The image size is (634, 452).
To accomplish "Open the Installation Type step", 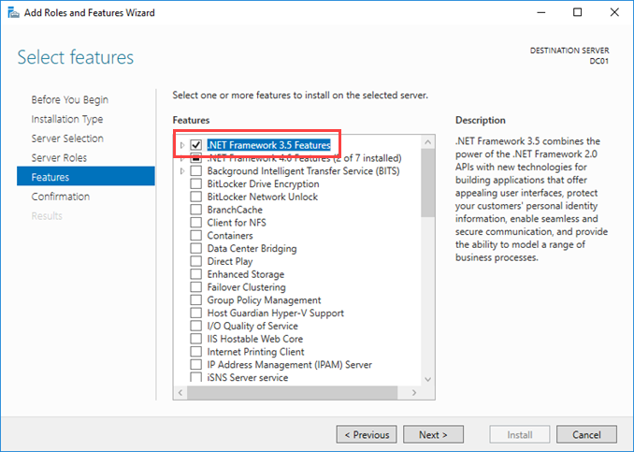I will click(67, 119).
